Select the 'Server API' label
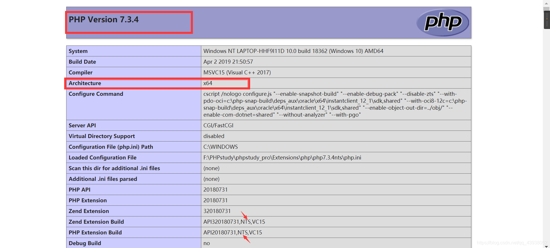 click(x=82, y=125)
